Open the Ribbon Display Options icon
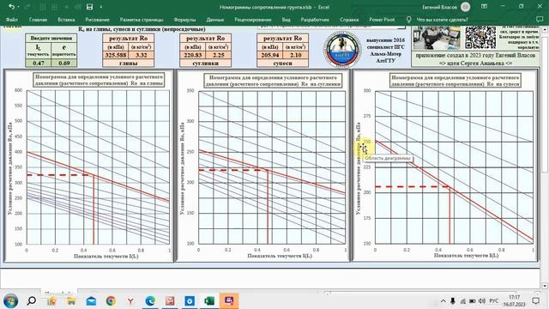Image resolution: width=549 pixels, height=309 pixels. pyautogui.click(x=484, y=7)
